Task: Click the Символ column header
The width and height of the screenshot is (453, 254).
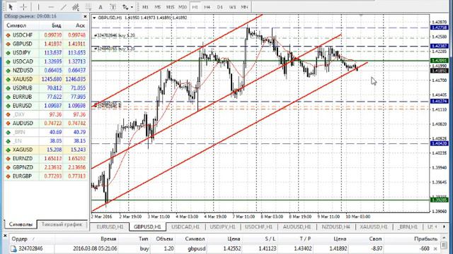Action: 16,25
